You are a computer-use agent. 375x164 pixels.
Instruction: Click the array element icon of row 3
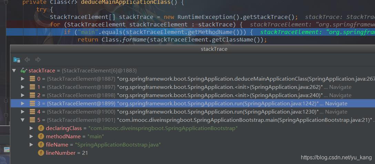click(x=32, y=104)
